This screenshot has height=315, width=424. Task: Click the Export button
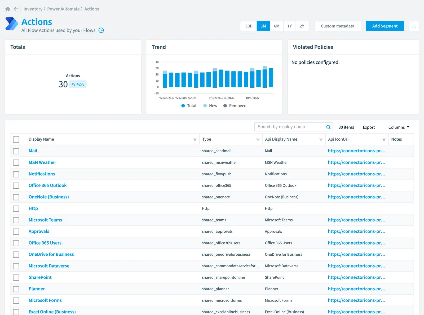(369, 127)
